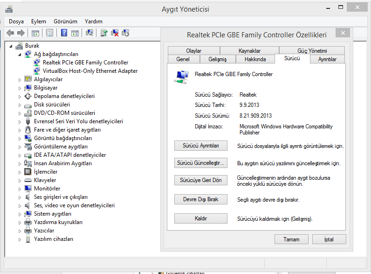Screen dimensions: 371x274
Task: Select Yazdırma kuyrukları tree item
Action: pyautogui.click(x=58, y=222)
